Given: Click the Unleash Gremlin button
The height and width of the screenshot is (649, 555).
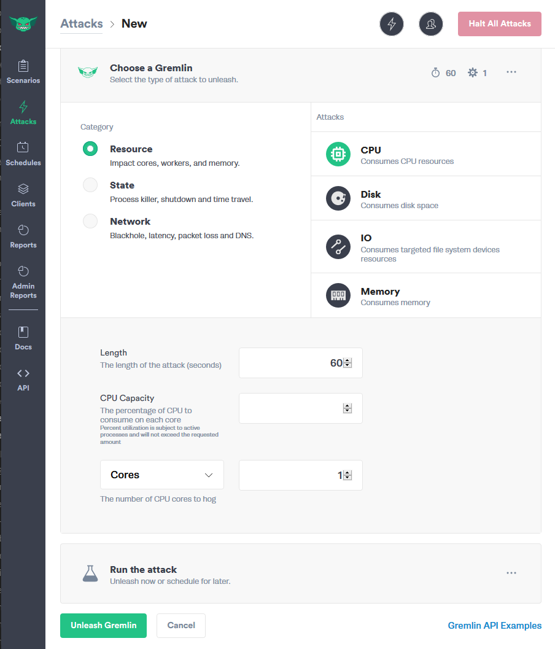Looking at the screenshot, I should coord(104,626).
